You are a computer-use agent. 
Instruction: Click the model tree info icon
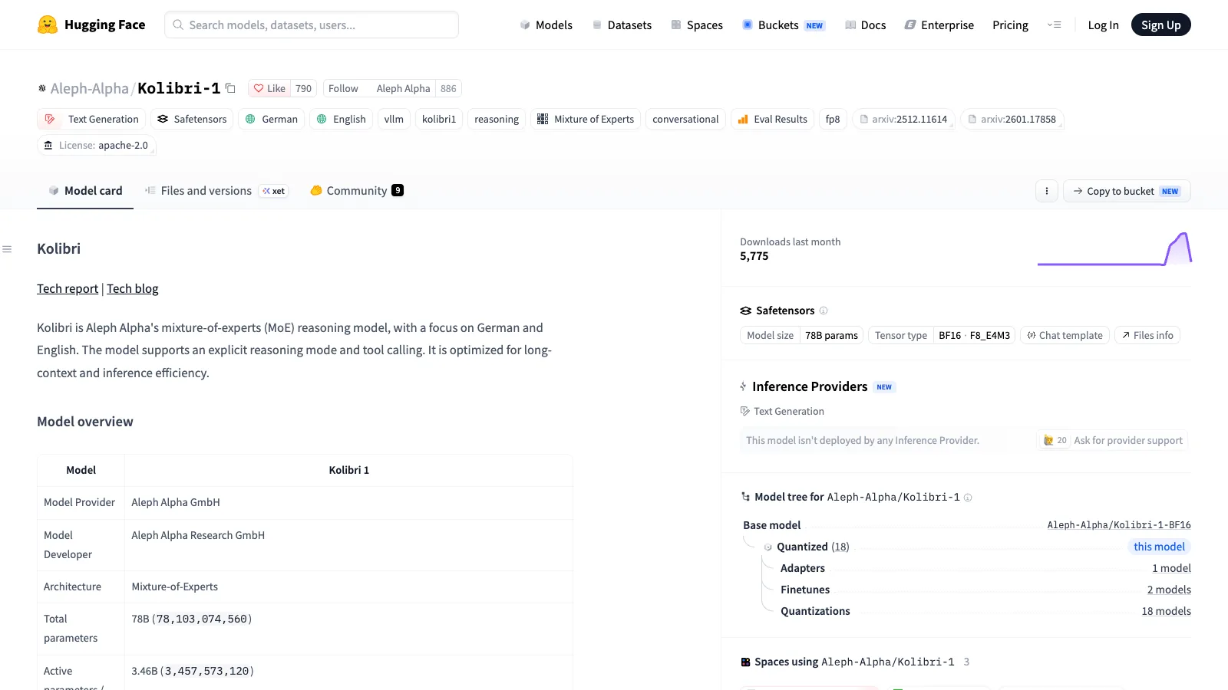pyautogui.click(x=968, y=498)
